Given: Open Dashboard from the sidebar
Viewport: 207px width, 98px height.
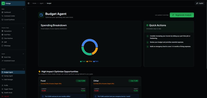Looking at the screenshot, I should click(13, 12).
